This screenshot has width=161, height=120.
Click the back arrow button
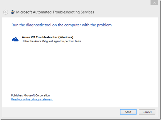coord(5,12)
